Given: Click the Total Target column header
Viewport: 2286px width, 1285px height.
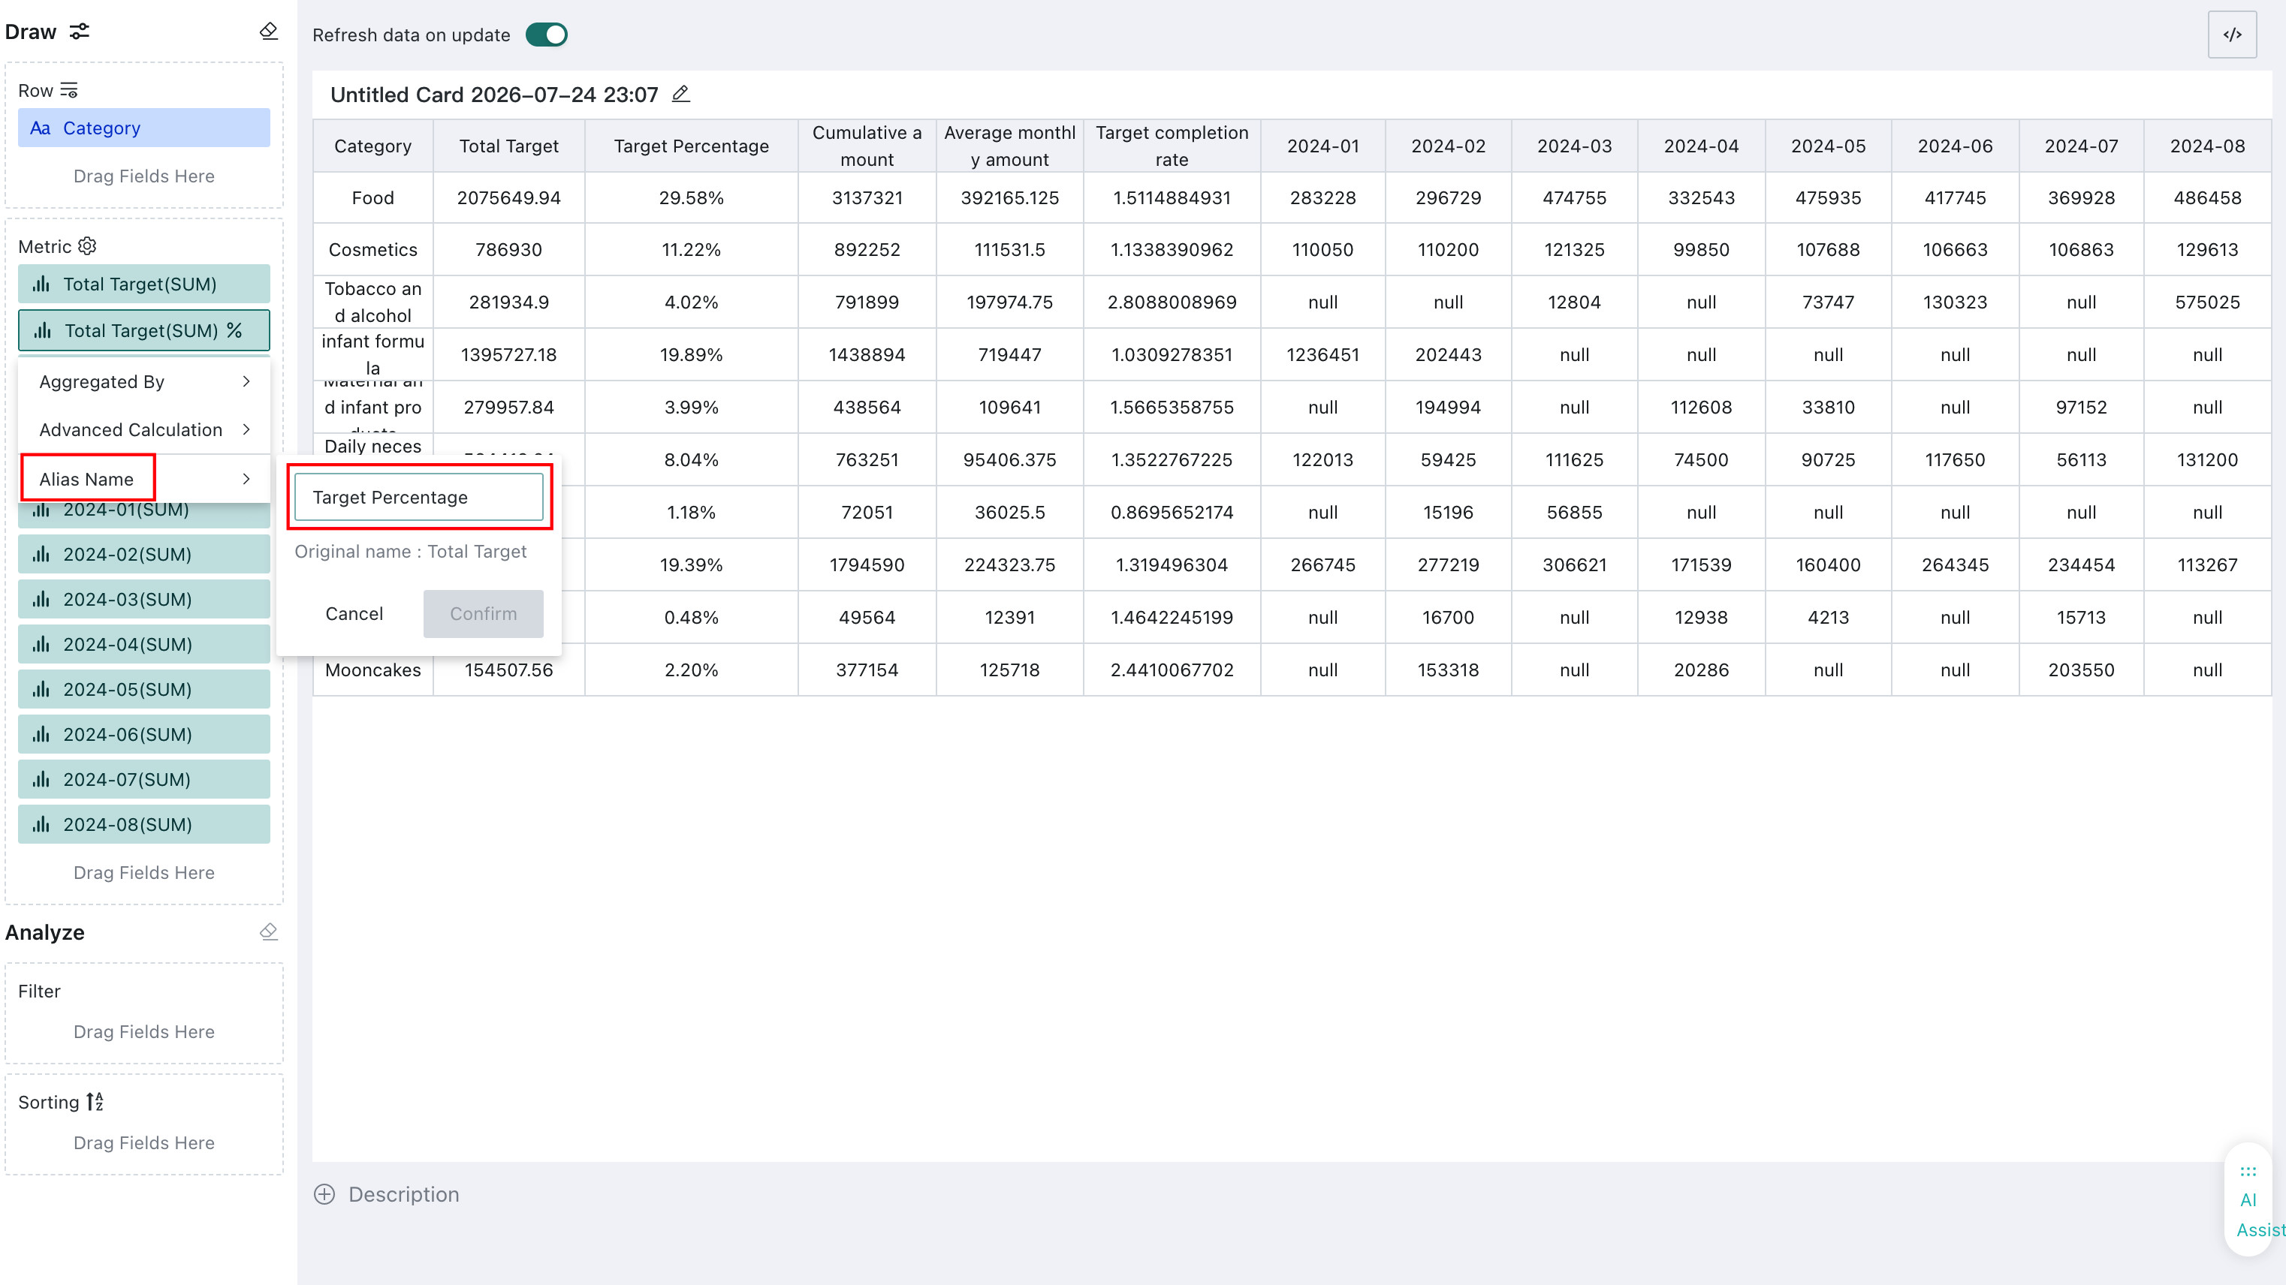Looking at the screenshot, I should pos(508,146).
